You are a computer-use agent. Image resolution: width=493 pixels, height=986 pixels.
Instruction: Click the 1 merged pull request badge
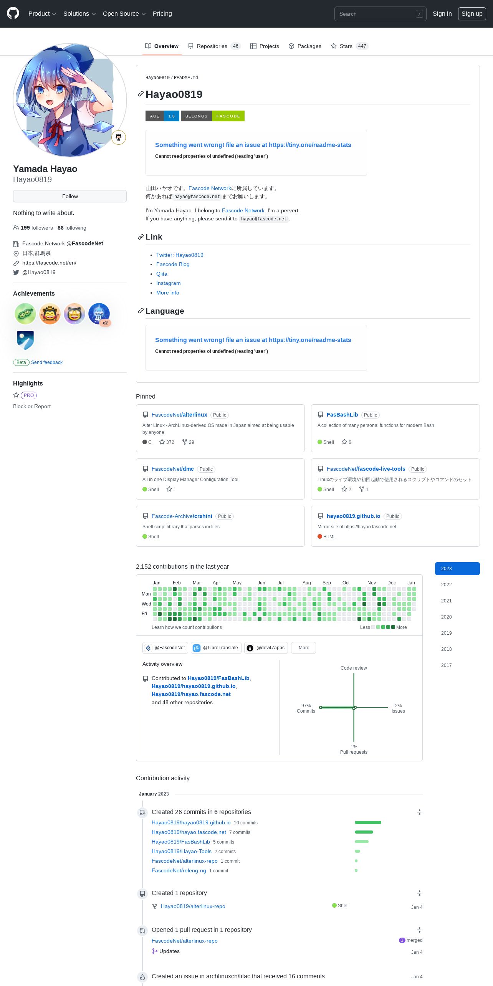(x=411, y=940)
